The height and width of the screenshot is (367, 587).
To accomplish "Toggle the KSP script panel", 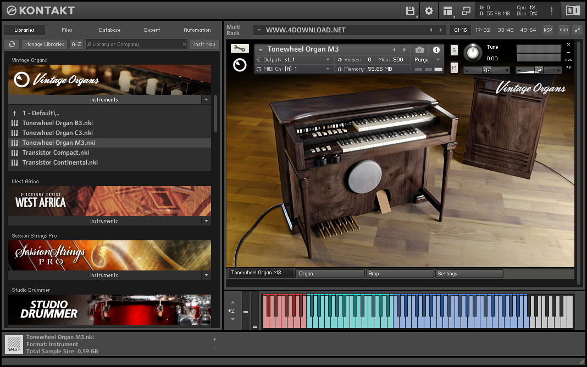I will pyautogui.click(x=547, y=30).
